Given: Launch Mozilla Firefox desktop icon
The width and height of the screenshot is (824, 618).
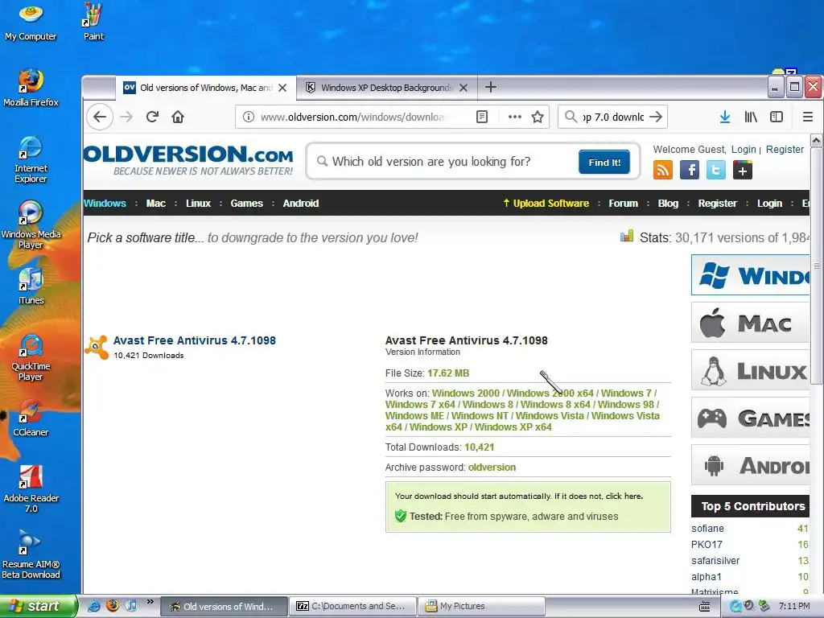Looking at the screenshot, I should click(31, 88).
